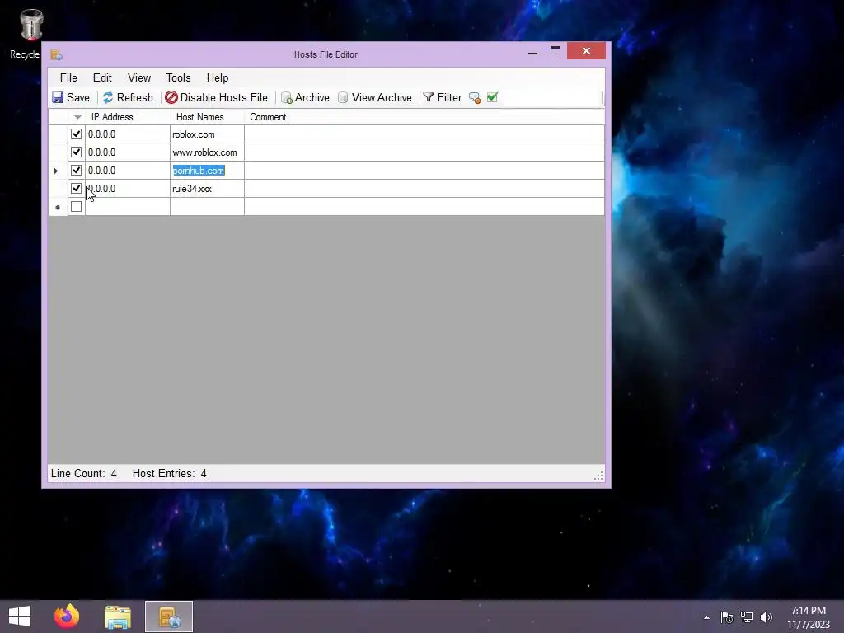
Task: Open the Help menu
Action: click(x=218, y=77)
